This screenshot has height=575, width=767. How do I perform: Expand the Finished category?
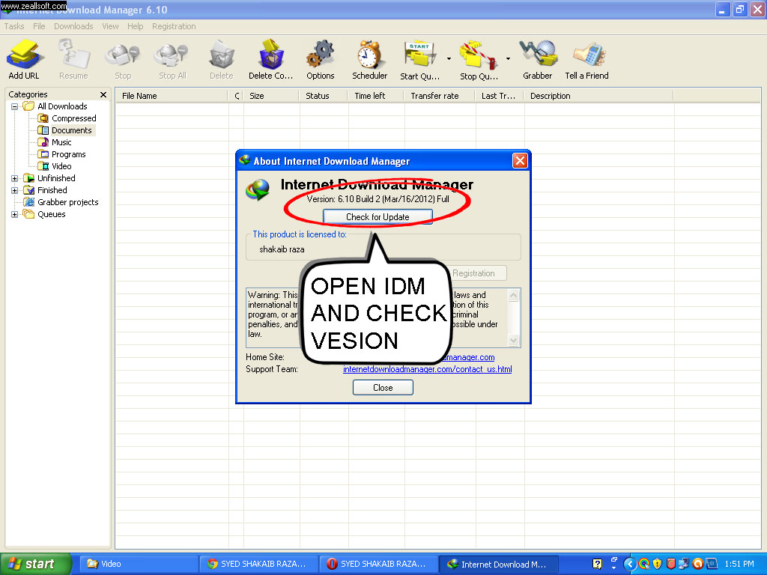(15, 191)
